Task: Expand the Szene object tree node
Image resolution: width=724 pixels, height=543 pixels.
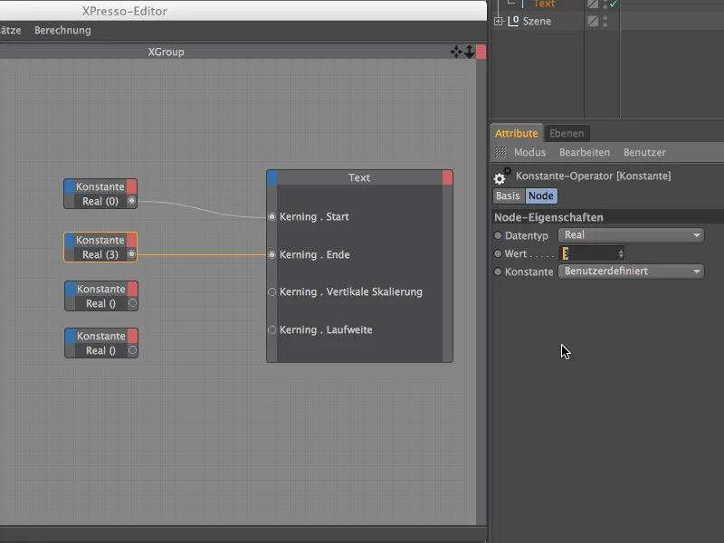Action: [499, 21]
